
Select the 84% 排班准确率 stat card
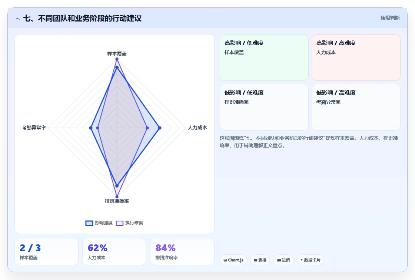(x=182, y=251)
